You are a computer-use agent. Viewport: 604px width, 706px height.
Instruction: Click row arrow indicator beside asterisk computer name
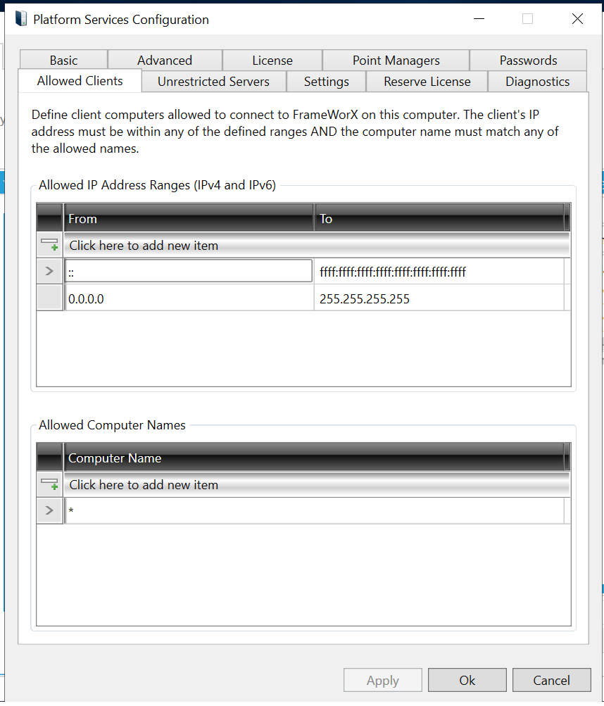click(49, 511)
